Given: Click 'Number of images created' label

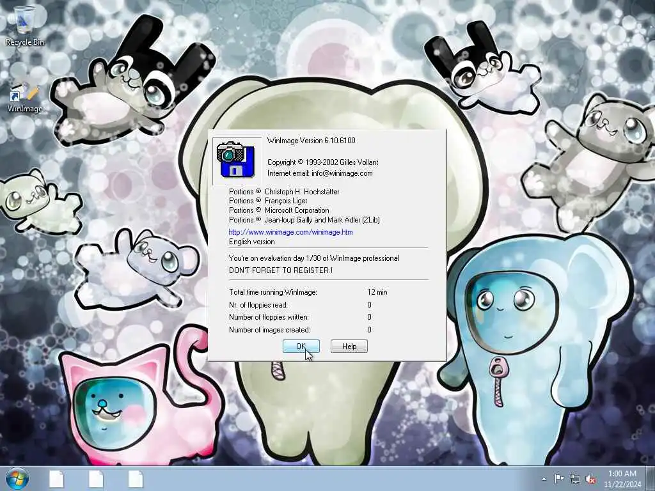Looking at the screenshot, I should click(269, 330).
